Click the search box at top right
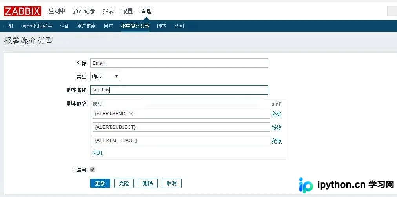Screen dimensions: 397x197 click(x=392, y=11)
